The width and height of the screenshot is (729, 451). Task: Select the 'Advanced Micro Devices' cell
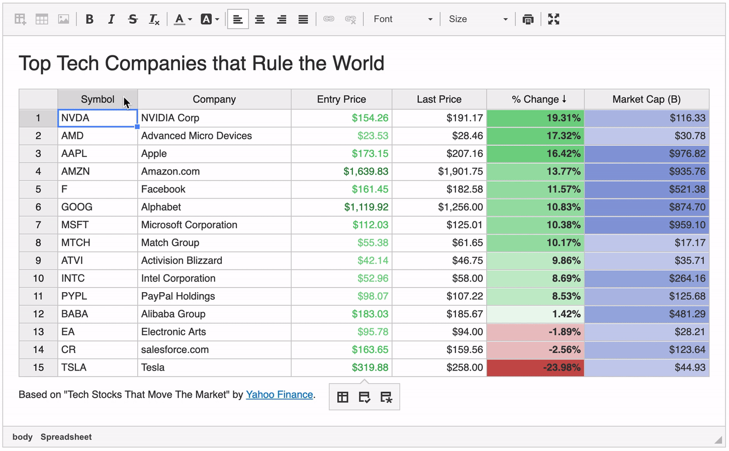point(214,136)
